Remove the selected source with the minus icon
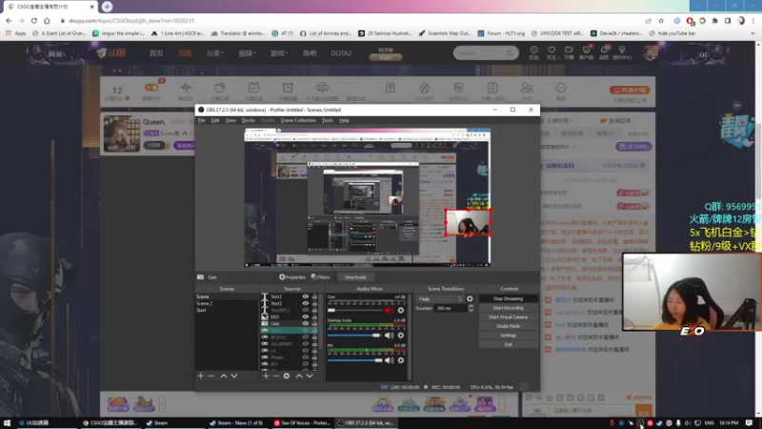762x429 pixels. [x=276, y=376]
